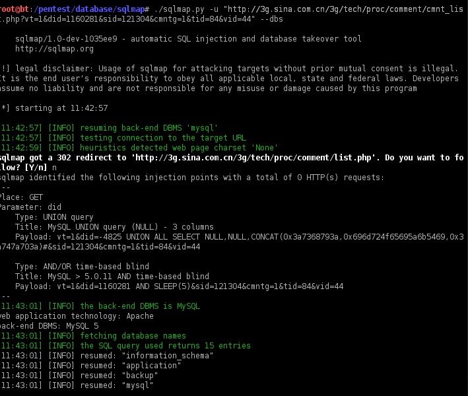Screen dimensions: 468x396
Task: Click the SLEEP(5) payload line
Action: tap(180, 286)
